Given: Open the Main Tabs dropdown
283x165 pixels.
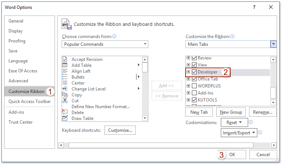Looking at the screenshot, I should 273,44.
